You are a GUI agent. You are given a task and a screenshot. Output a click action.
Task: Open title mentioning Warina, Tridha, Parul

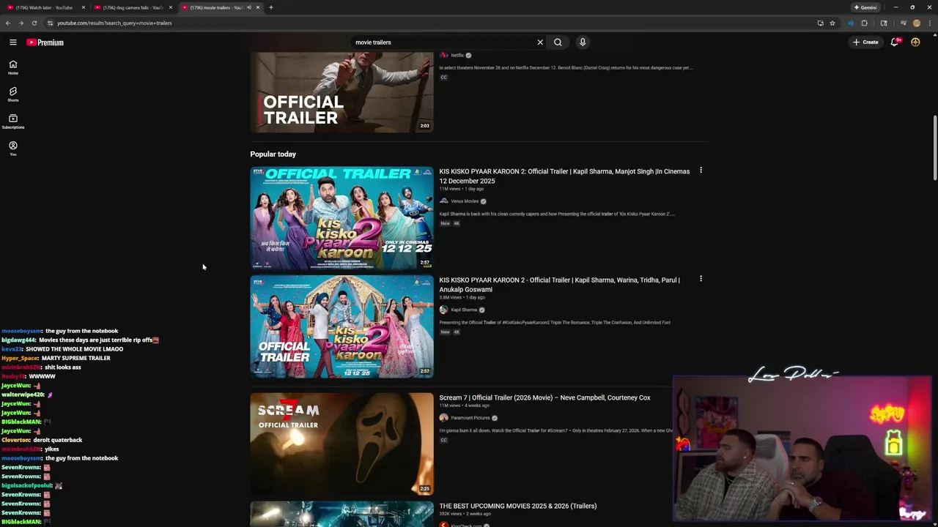[559, 284]
